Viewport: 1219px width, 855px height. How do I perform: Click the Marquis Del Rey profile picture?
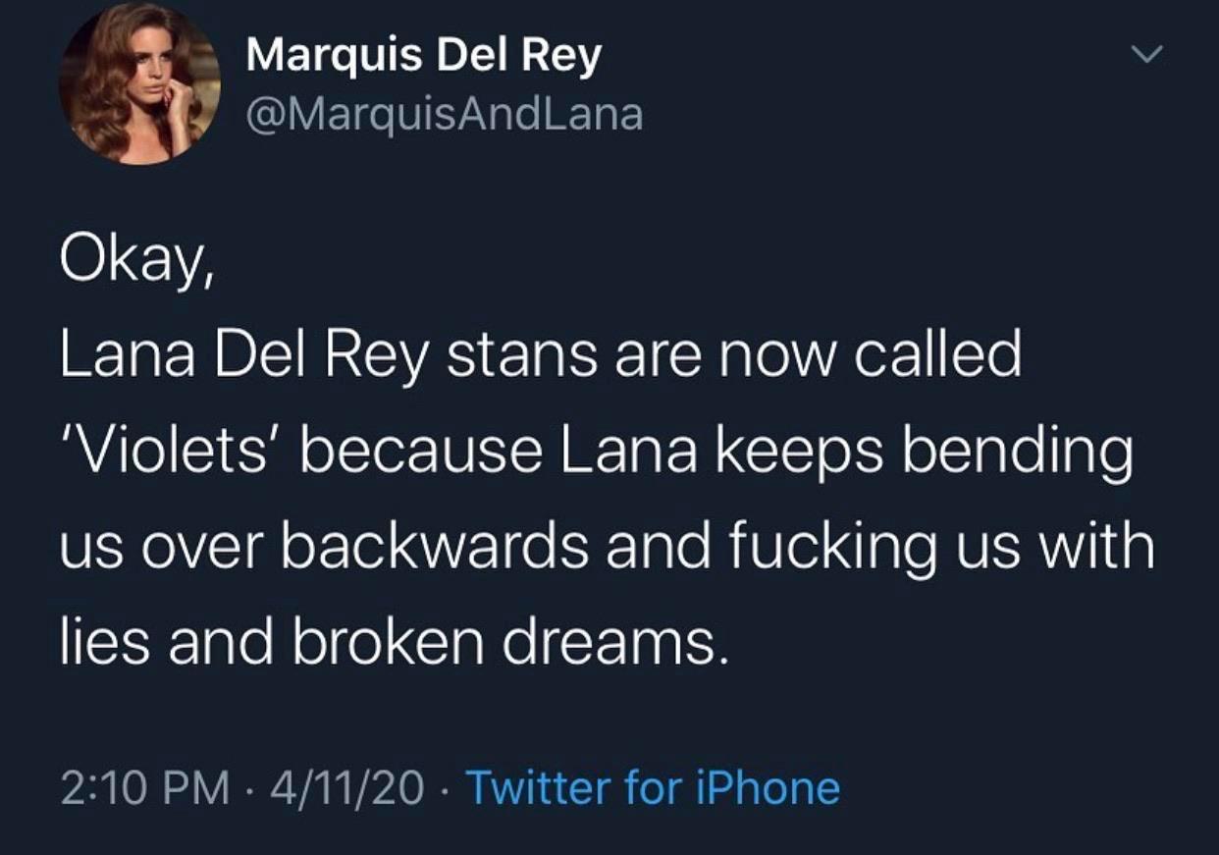pos(139,84)
